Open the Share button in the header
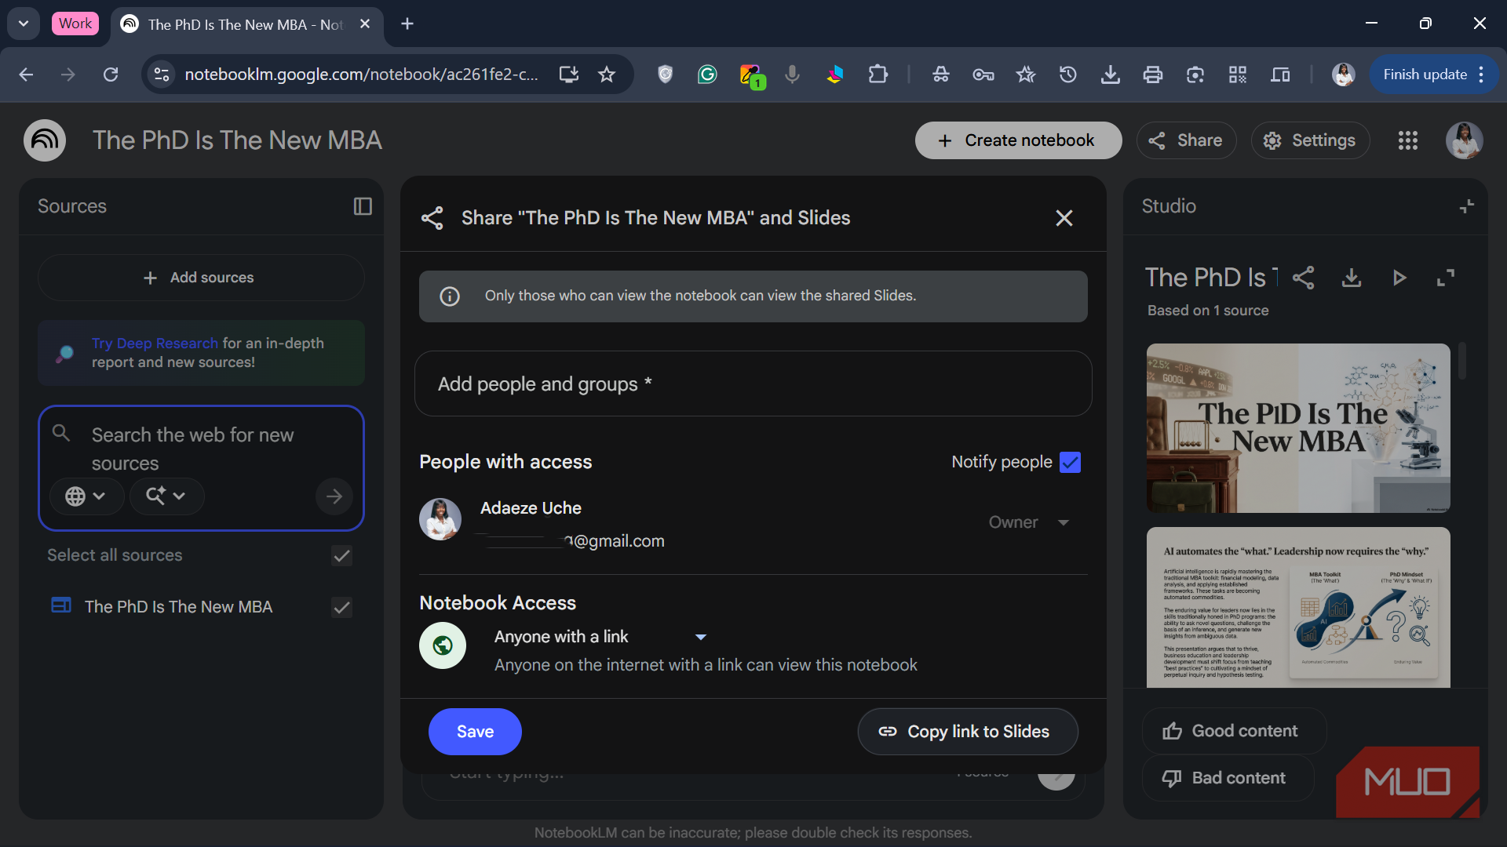 pyautogui.click(x=1186, y=140)
